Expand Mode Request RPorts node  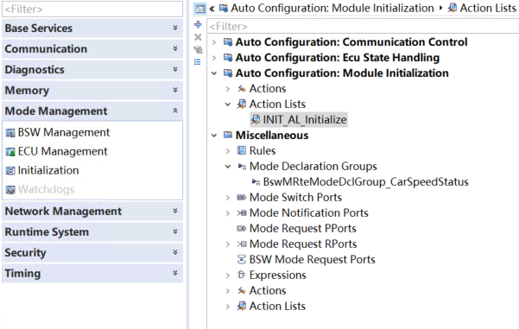tap(228, 244)
